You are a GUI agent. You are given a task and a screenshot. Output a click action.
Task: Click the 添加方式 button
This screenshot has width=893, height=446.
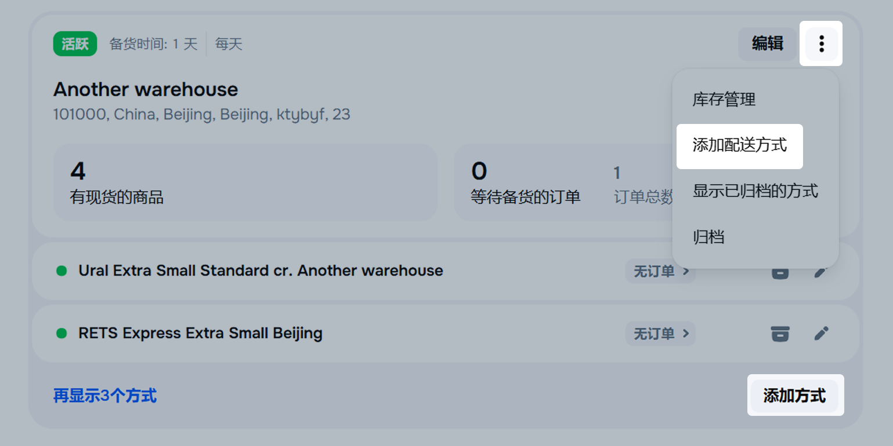click(794, 396)
